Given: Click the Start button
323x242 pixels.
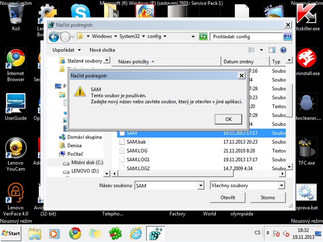Looking at the screenshot, I should tap(11, 233).
